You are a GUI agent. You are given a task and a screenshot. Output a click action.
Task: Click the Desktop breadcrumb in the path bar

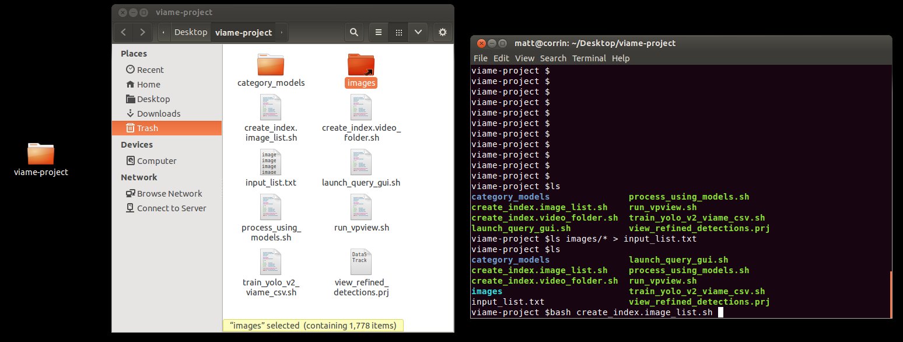[x=190, y=32]
